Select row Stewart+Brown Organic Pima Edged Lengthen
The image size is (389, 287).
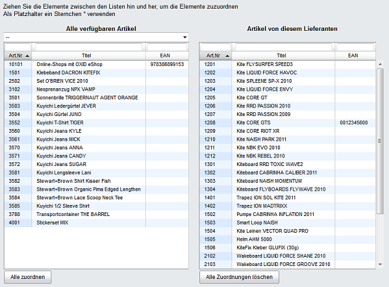pyautogui.click(x=96, y=189)
